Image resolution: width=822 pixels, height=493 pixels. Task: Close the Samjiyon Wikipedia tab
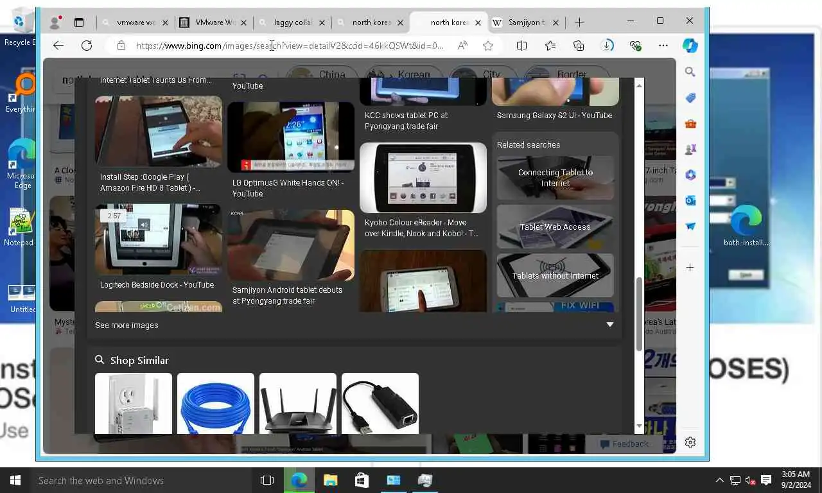(x=557, y=22)
